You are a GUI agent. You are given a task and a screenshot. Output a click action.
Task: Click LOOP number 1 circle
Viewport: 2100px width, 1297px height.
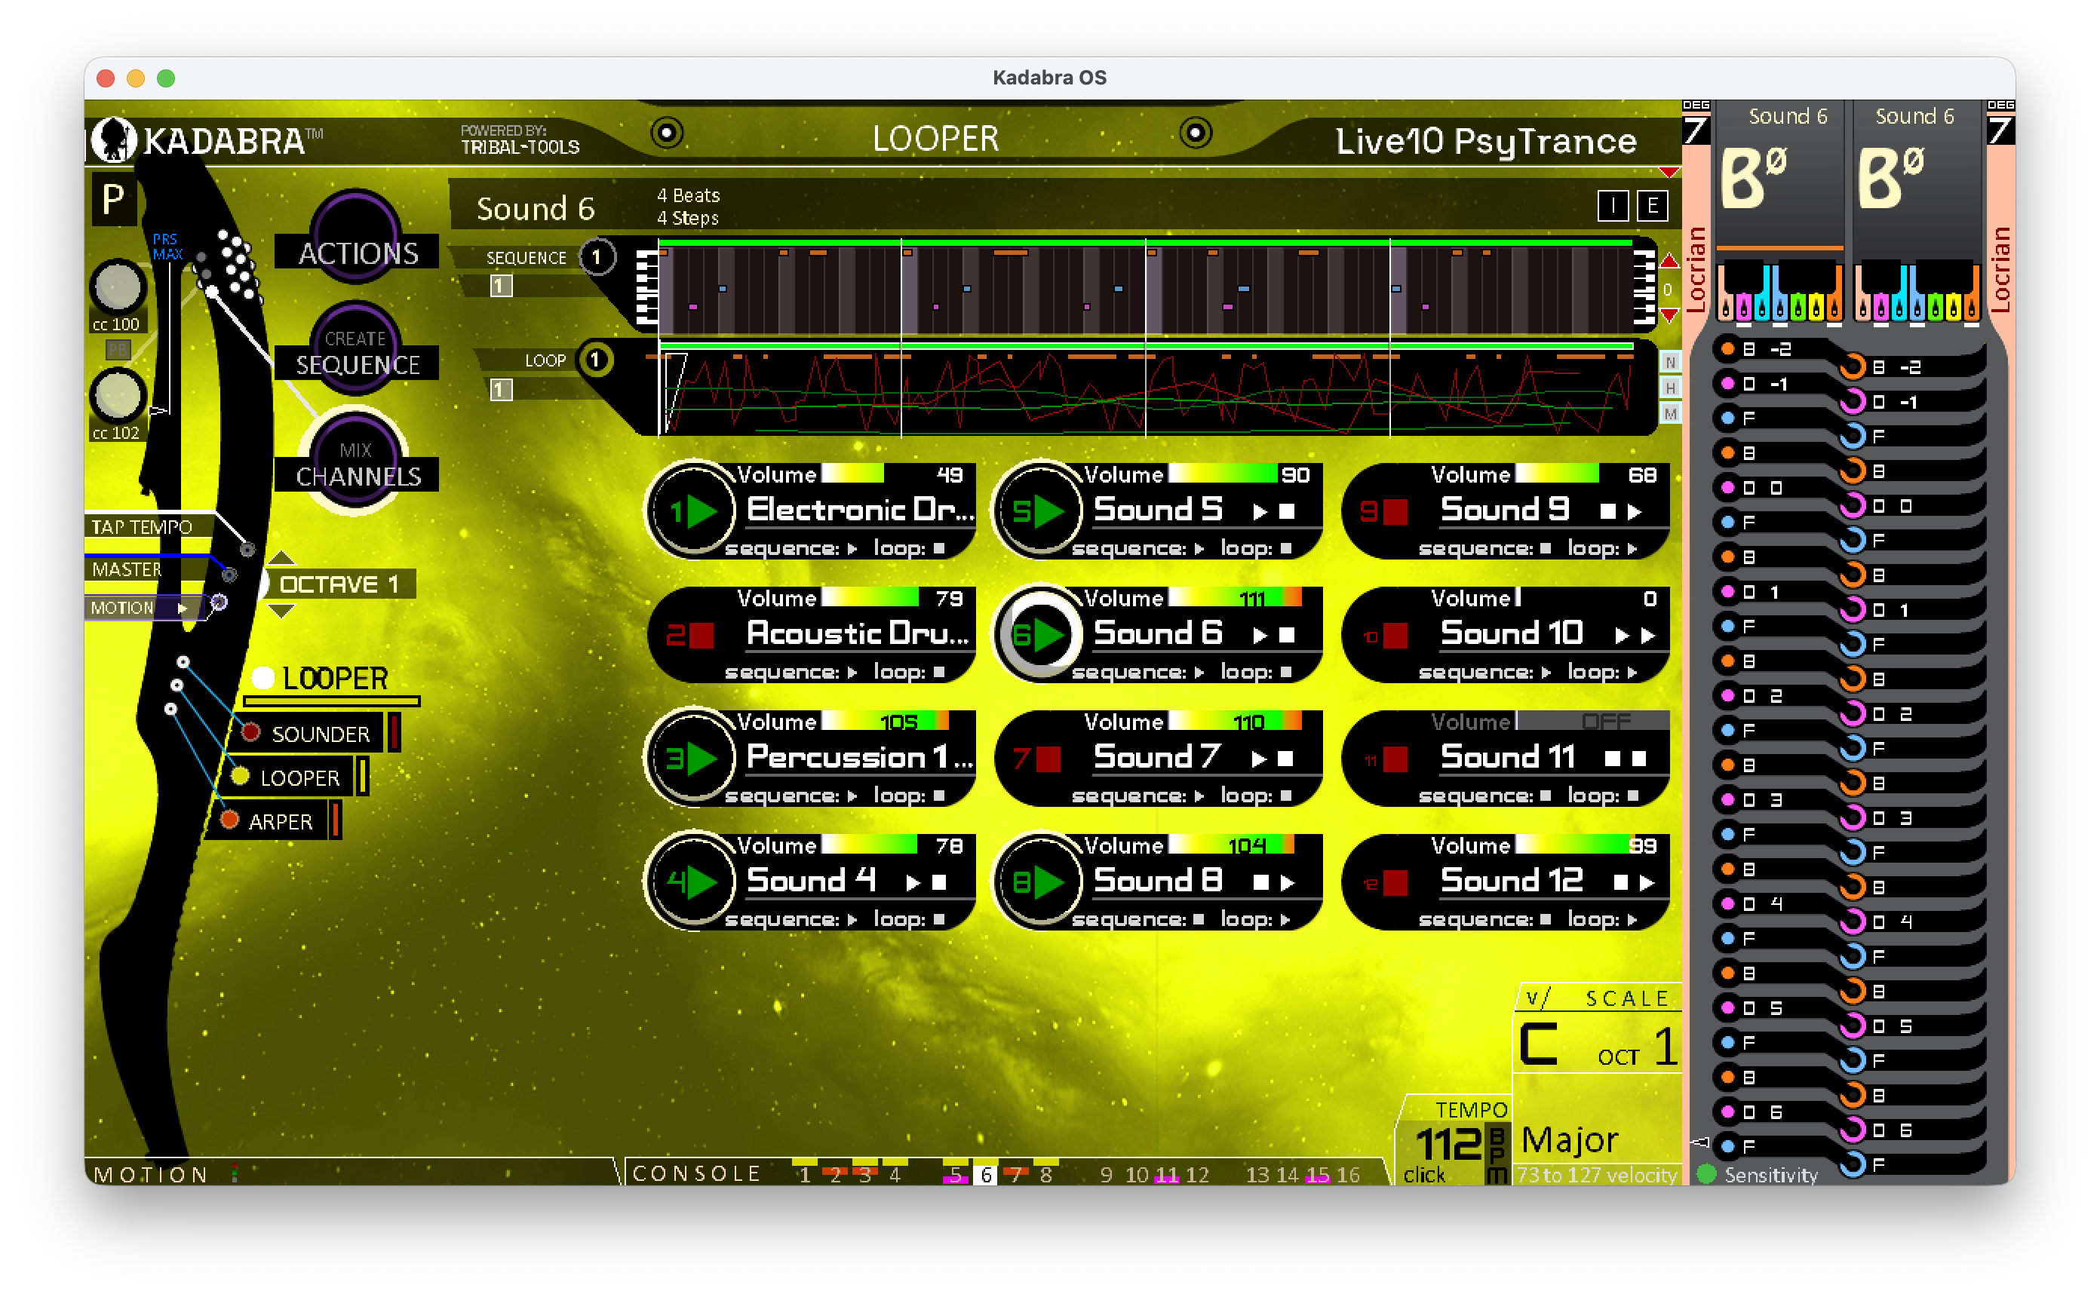(x=596, y=360)
